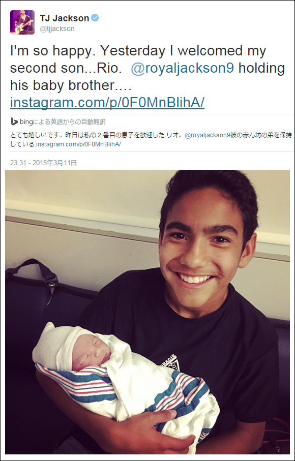Open TJ Jackson's profile avatar picture
The height and width of the screenshot is (461, 295).
pos(22,22)
